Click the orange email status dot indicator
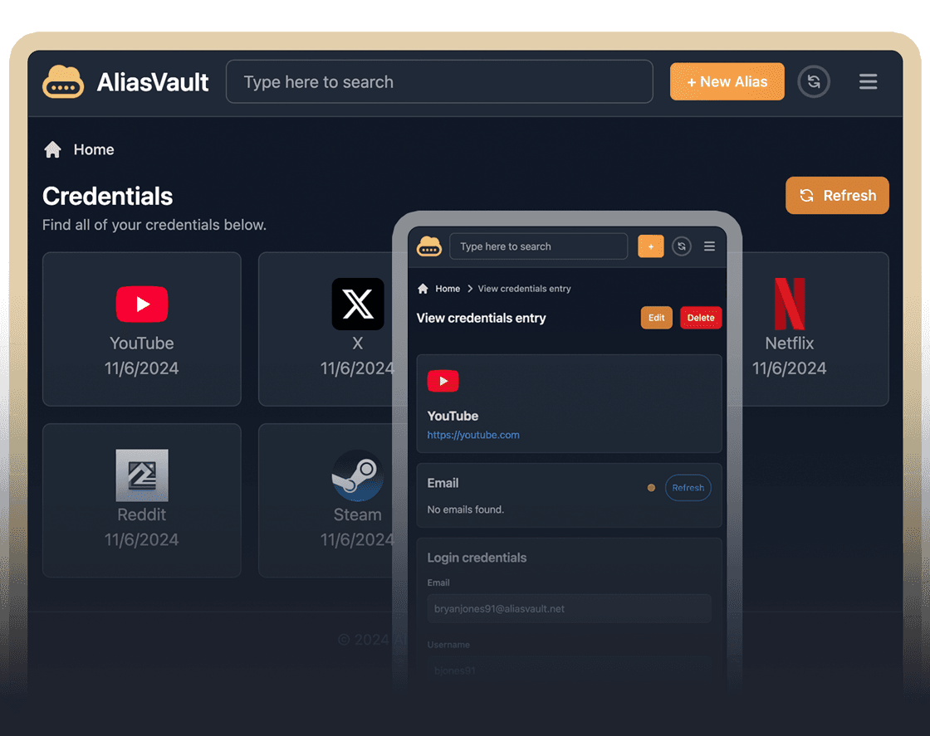The image size is (930, 736). click(651, 488)
